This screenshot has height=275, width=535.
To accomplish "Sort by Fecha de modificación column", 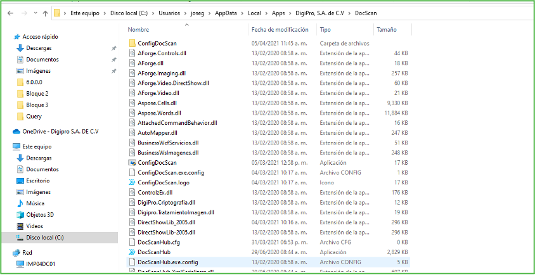I will tap(280, 30).
